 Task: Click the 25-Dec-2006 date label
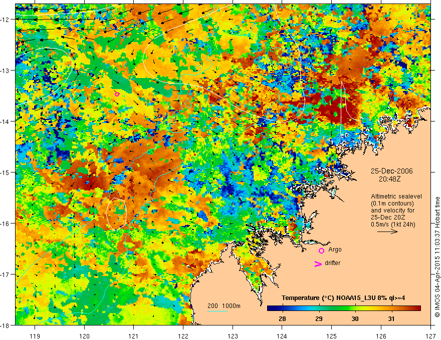391,171
